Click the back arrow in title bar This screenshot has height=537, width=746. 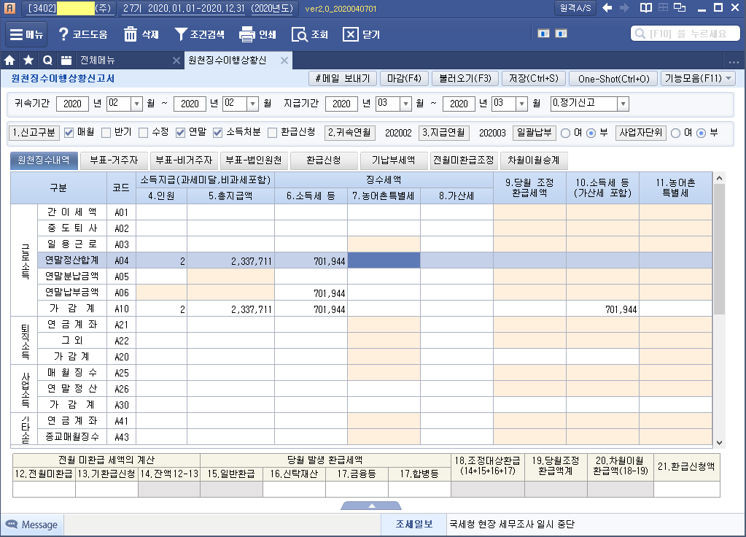607,7
